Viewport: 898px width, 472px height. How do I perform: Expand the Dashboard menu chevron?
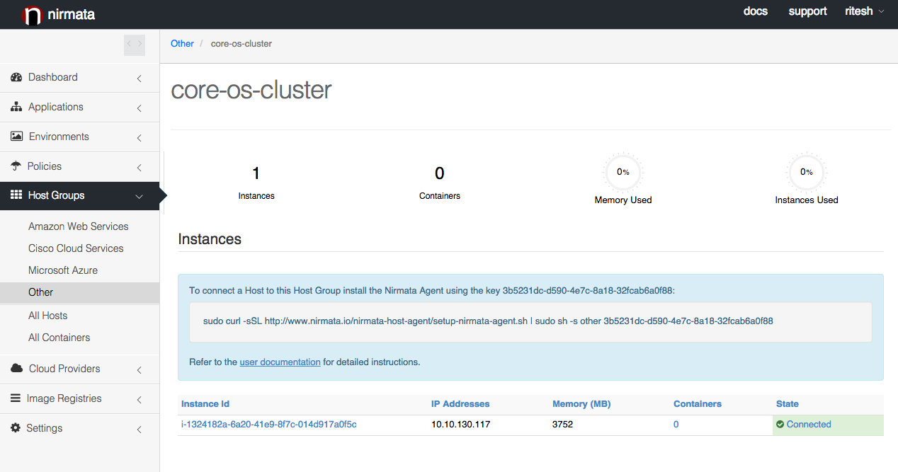[140, 78]
